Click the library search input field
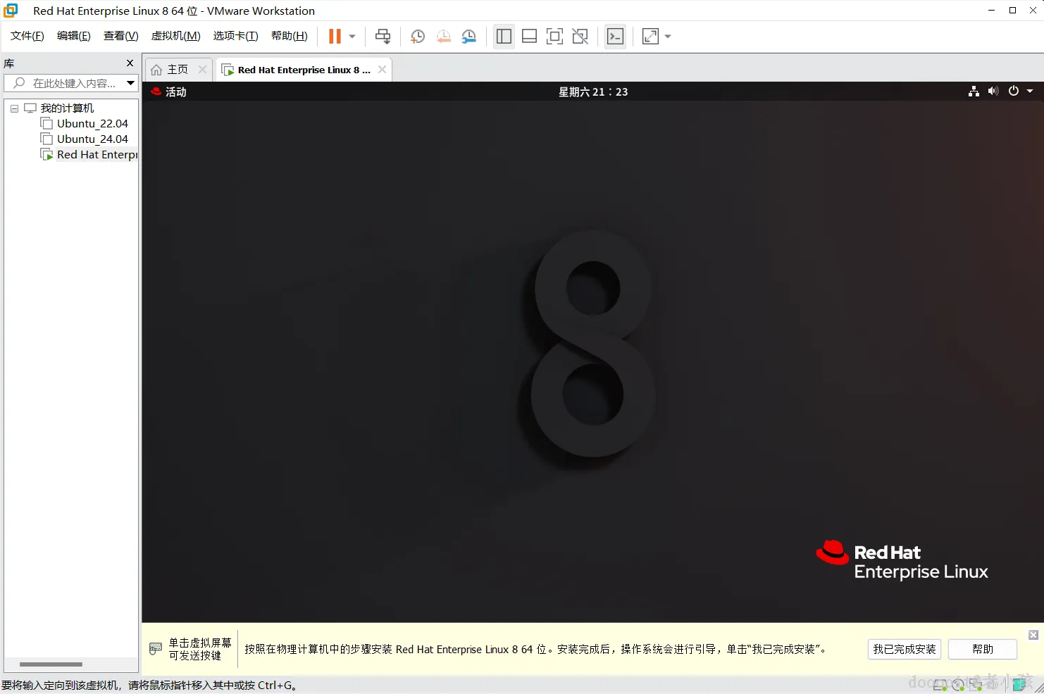This screenshot has height=694, width=1044. pyautogui.click(x=70, y=83)
